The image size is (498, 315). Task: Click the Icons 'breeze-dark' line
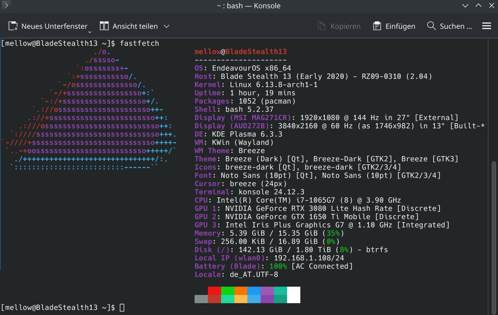[298, 167]
